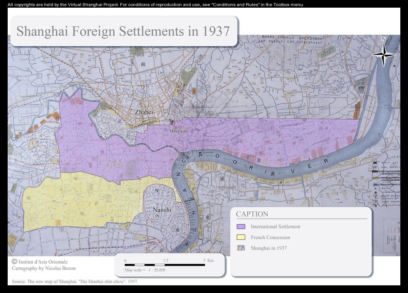Click the 'International Settlement' legend text
The image size is (408, 293).
tap(275, 227)
